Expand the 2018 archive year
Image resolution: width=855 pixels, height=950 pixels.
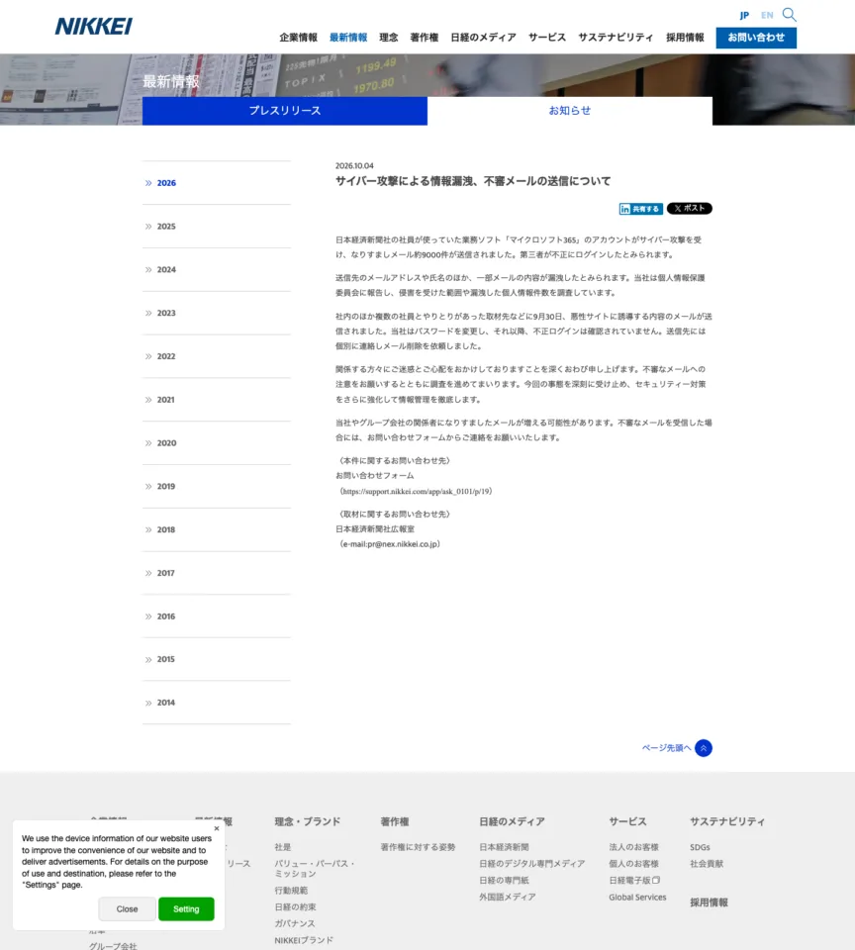[217, 529]
